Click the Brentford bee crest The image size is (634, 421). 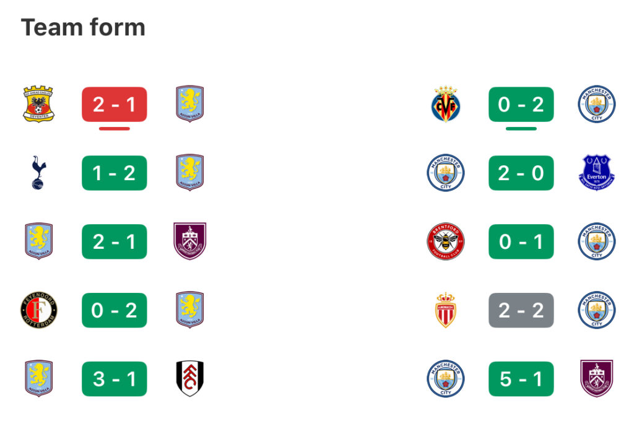click(x=445, y=241)
